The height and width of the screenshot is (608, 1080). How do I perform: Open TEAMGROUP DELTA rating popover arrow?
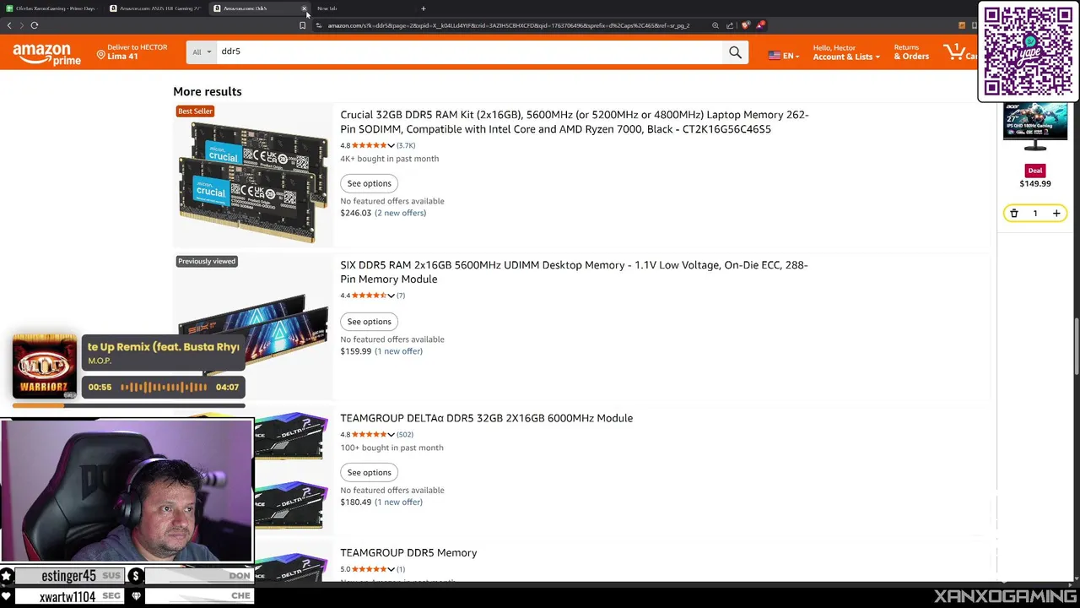(x=391, y=435)
